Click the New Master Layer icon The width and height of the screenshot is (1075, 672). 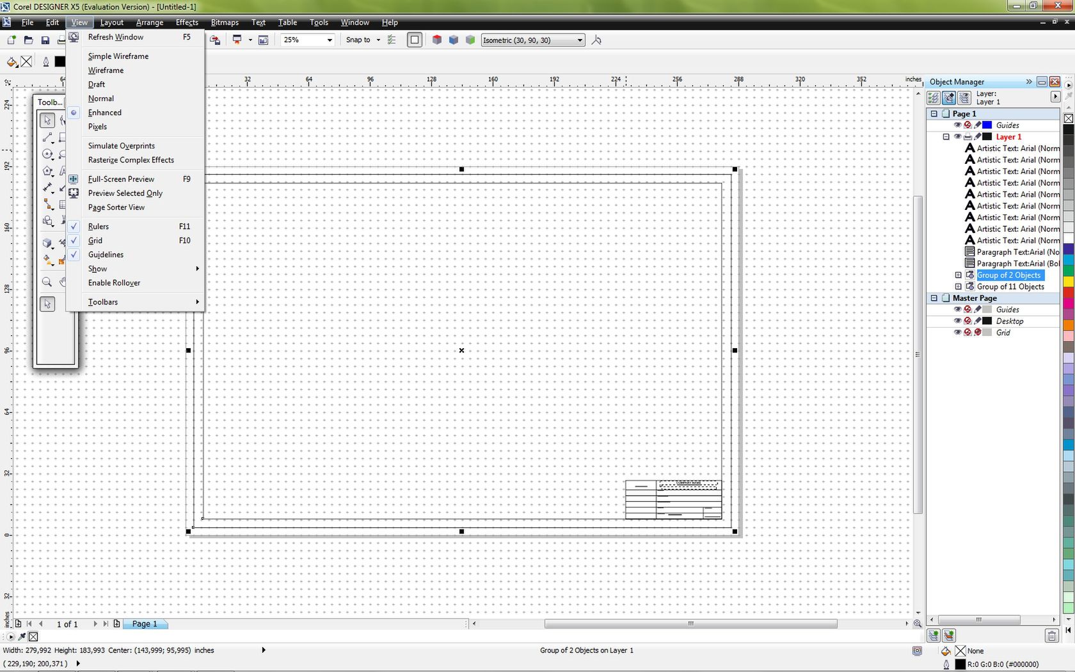pyautogui.click(x=949, y=636)
